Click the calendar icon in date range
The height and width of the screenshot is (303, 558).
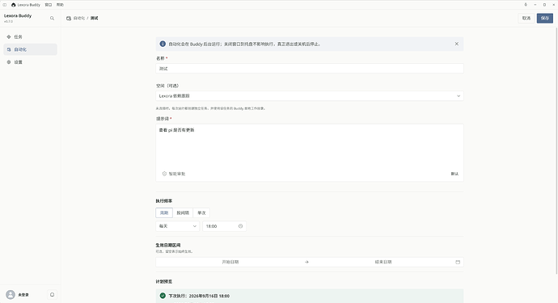[x=458, y=262]
